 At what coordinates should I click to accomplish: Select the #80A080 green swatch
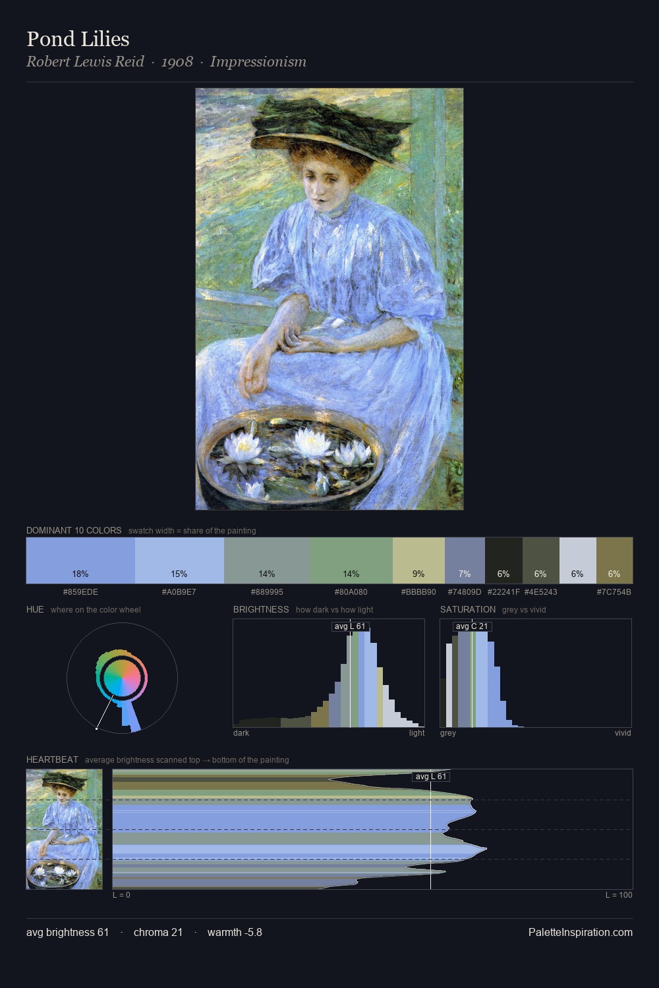point(351,561)
